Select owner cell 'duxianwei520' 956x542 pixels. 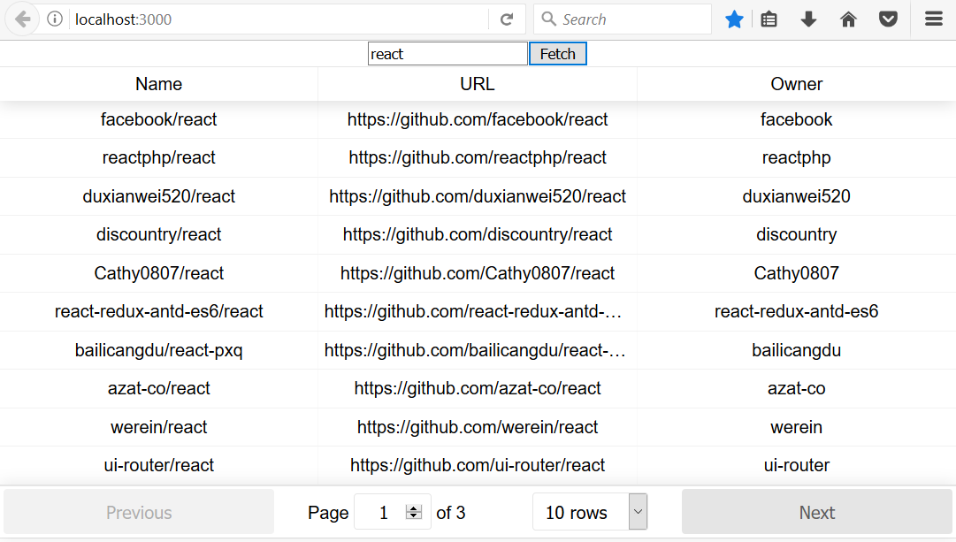(x=796, y=196)
